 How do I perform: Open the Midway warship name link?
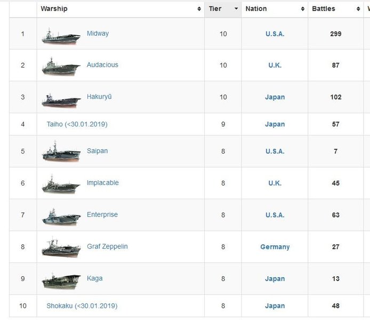(98, 34)
